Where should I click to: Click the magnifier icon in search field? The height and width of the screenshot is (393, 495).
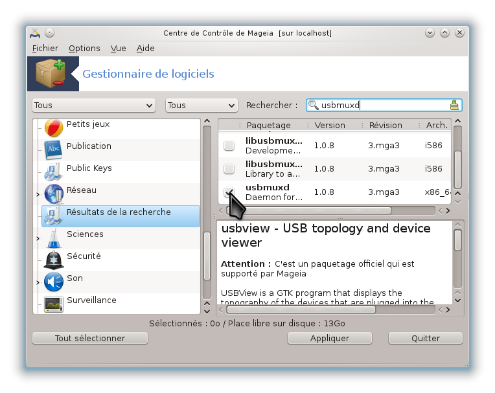313,105
